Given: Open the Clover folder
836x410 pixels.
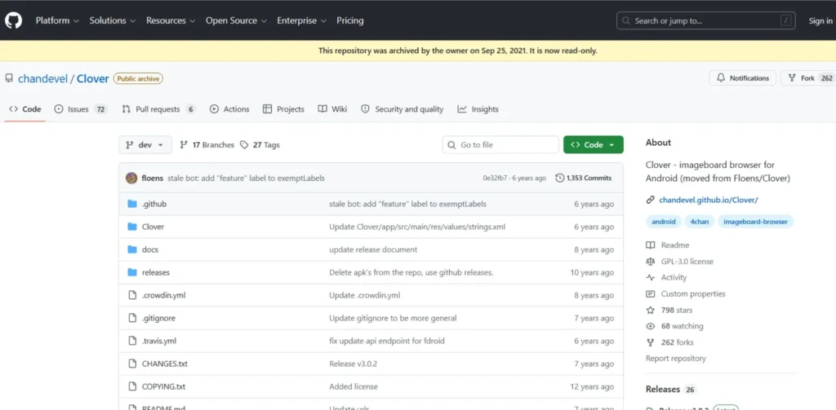Looking at the screenshot, I should (x=153, y=227).
